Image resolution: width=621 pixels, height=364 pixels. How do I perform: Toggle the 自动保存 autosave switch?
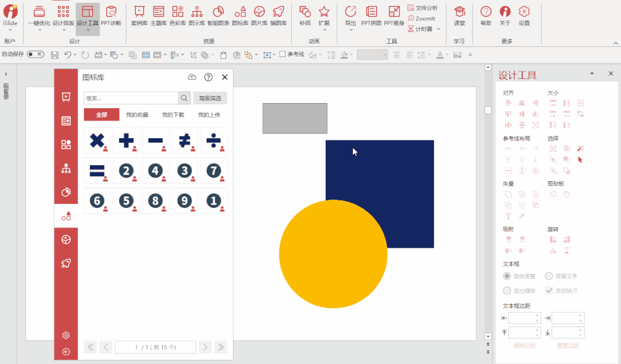[36, 54]
